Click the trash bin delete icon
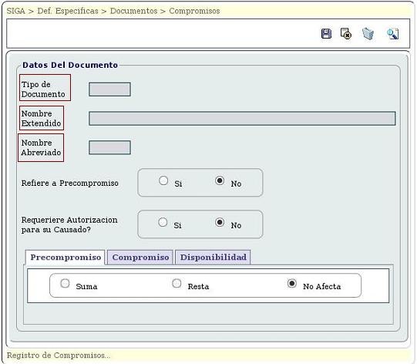The height and width of the screenshot is (364, 417). tap(368, 34)
